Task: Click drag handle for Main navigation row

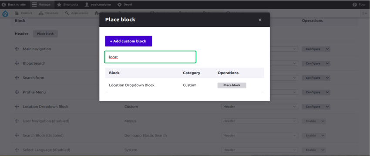Action: [x=17, y=49]
